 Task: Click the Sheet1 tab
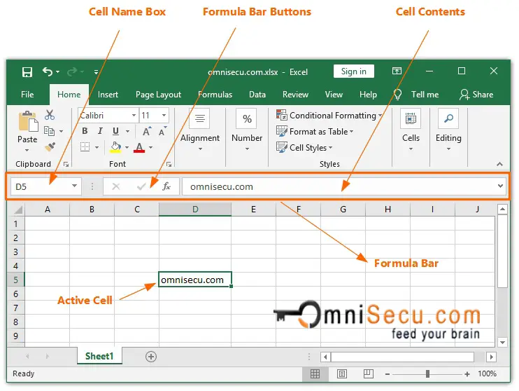pos(99,356)
